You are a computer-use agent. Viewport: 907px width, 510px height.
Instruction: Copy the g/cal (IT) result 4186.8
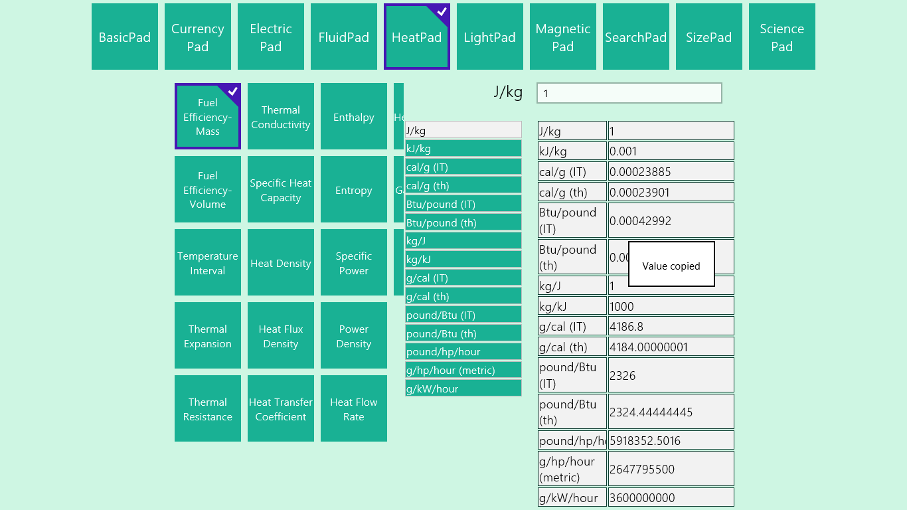click(671, 326)
